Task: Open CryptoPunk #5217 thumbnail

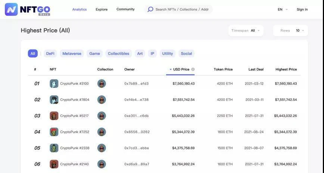Action: tap(54, 116)
